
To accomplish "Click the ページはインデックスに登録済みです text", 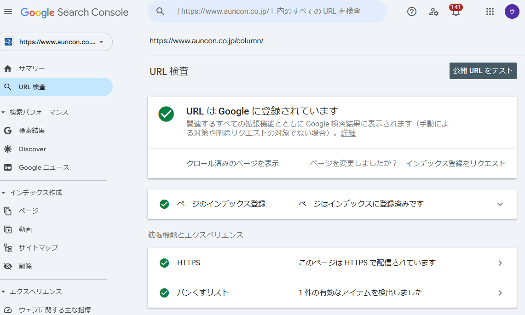I will click(x=361, y=204).
